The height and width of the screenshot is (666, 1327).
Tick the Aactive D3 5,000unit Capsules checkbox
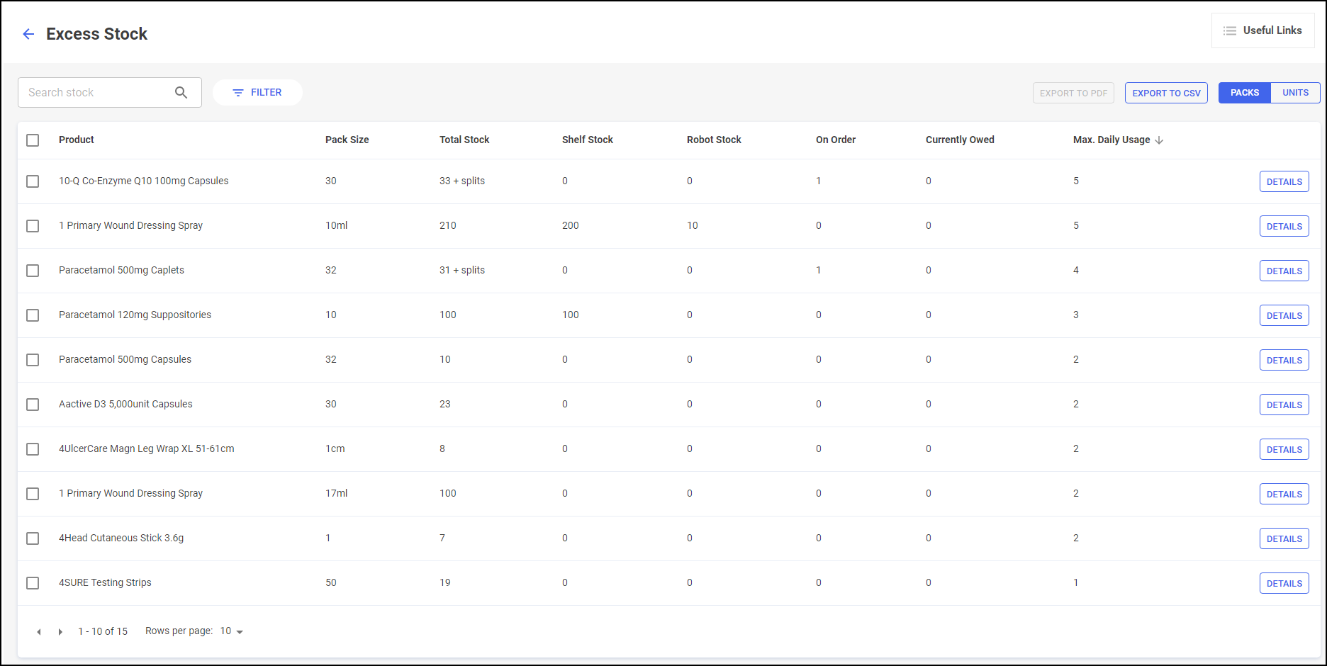point(33,405)
